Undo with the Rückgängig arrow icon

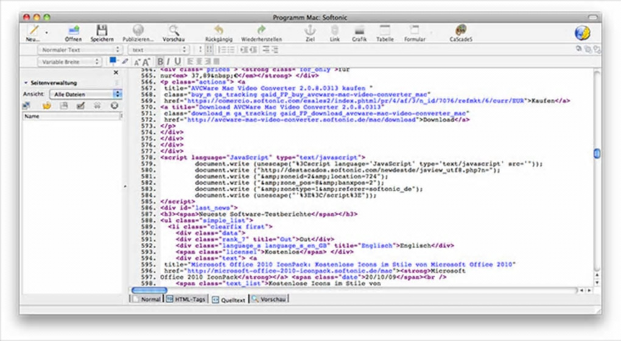(219, 30)
